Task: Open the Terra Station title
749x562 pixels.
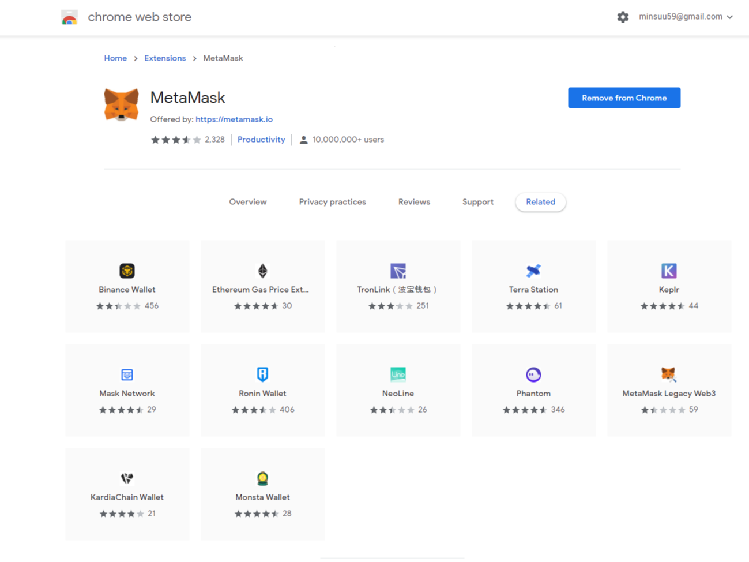Action: coord(533,290)
